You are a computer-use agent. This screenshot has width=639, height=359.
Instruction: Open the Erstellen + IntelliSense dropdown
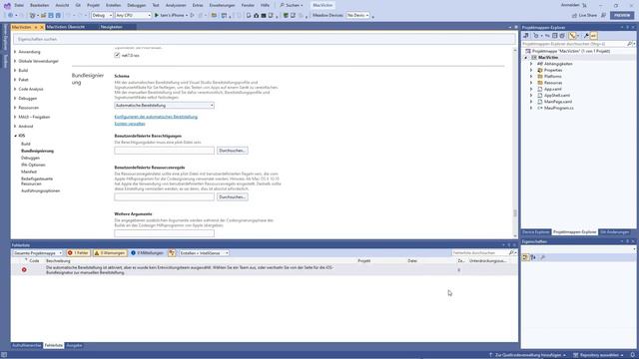(204, 253)
